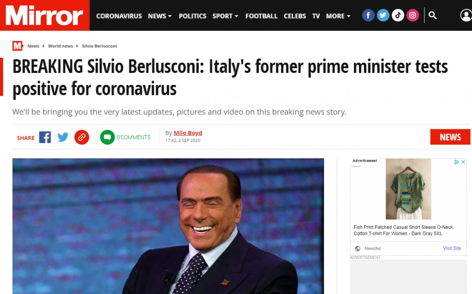Share article on Twitter
The image size is (472, 294).
[63, 137]
